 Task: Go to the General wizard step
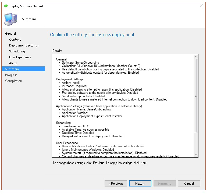pos(10,34)
